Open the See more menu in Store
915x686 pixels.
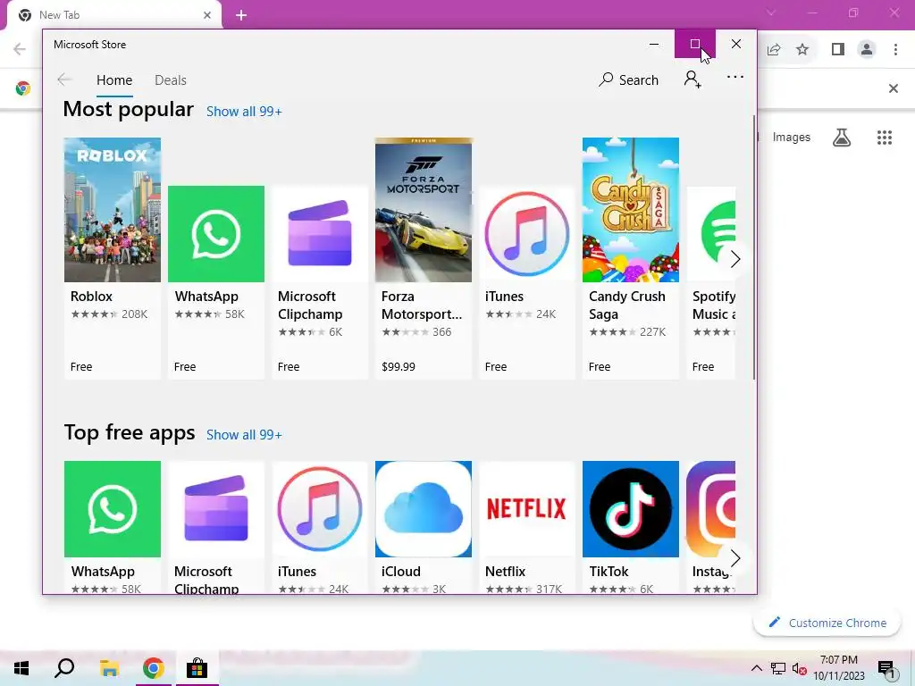click(x=735, y=77)
